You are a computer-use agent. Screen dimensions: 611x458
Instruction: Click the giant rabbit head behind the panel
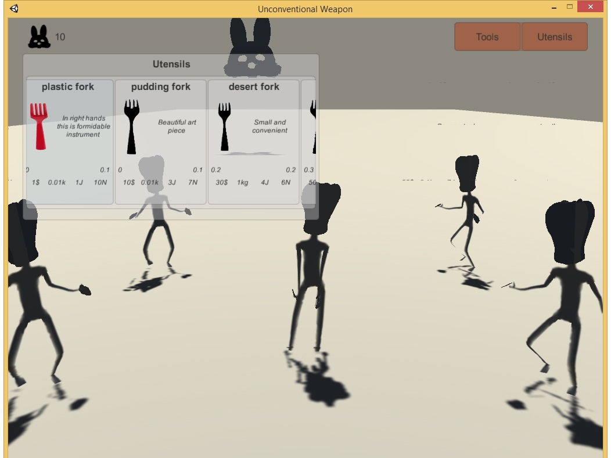(x=253, y=48)
